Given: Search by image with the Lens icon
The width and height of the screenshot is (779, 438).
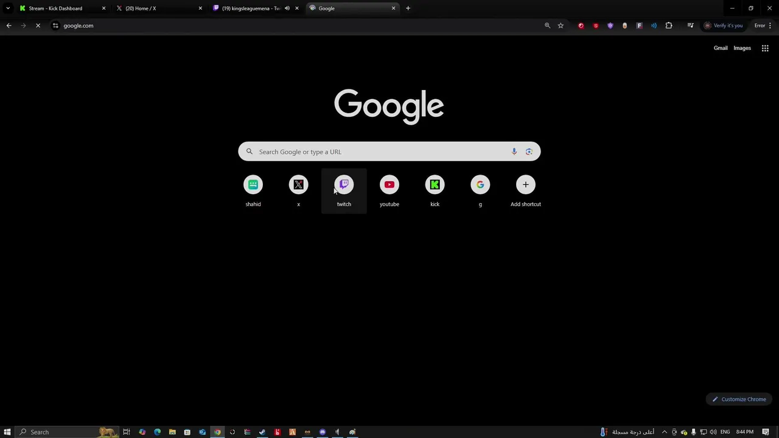Looking at the screenshot, I should (529, 151).
